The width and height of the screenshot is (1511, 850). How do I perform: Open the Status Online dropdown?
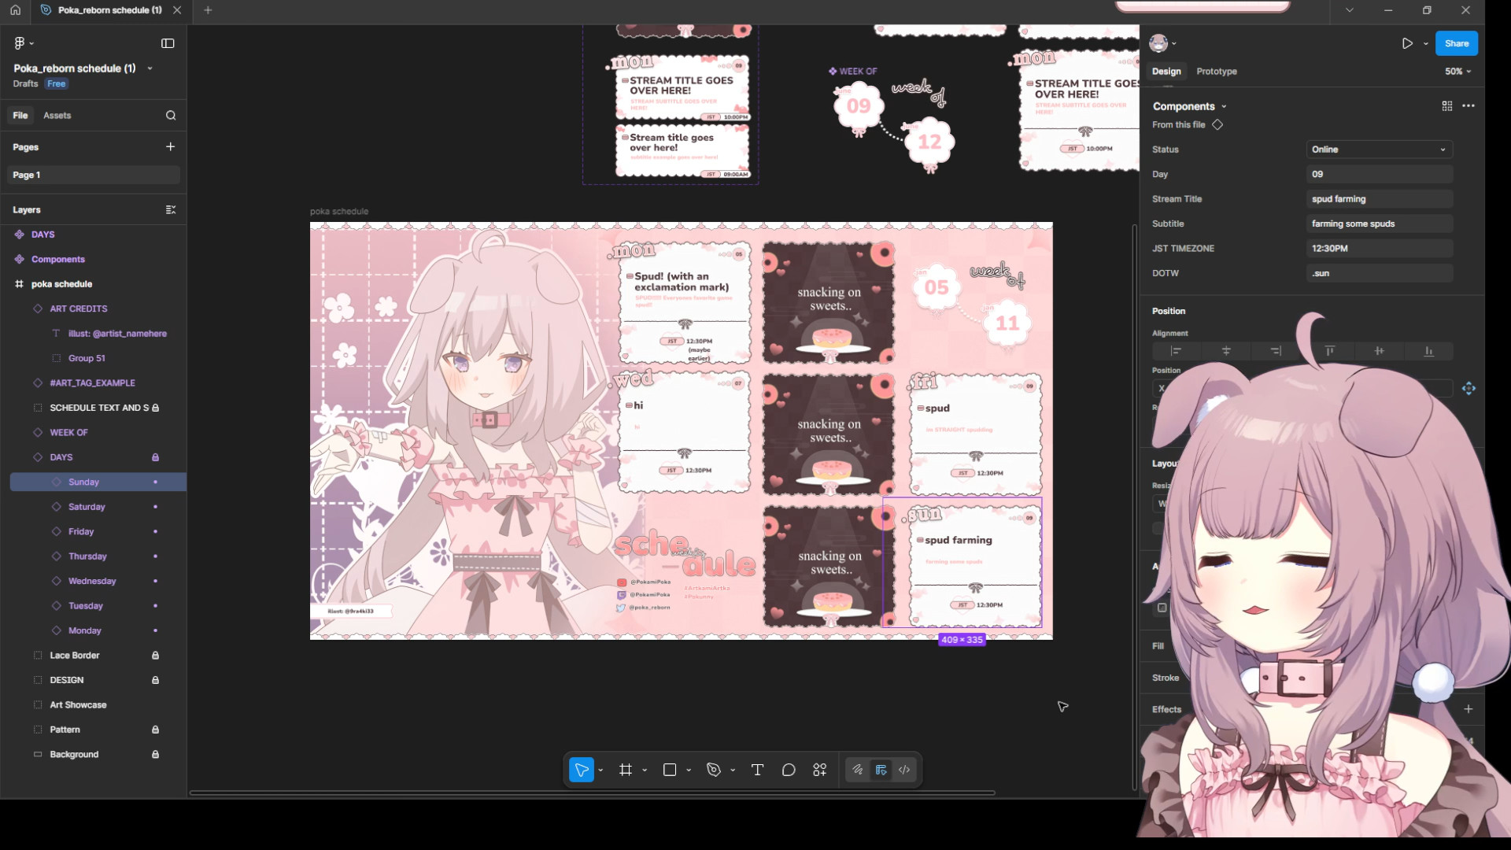coord(1378,150)
